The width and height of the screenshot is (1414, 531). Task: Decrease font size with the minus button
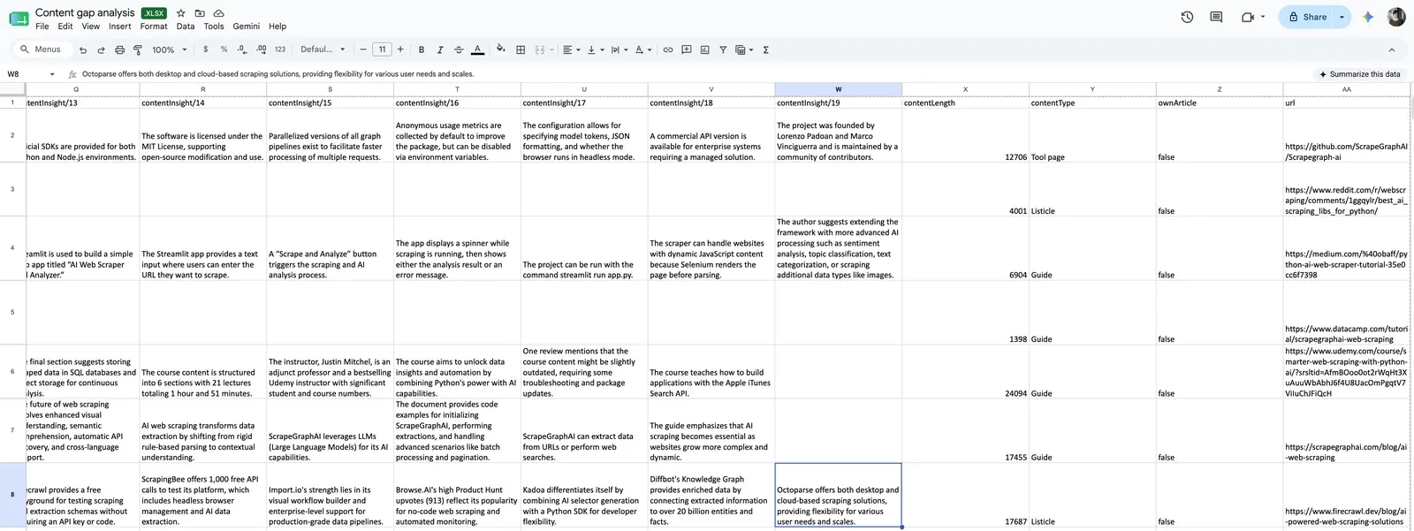362,49
